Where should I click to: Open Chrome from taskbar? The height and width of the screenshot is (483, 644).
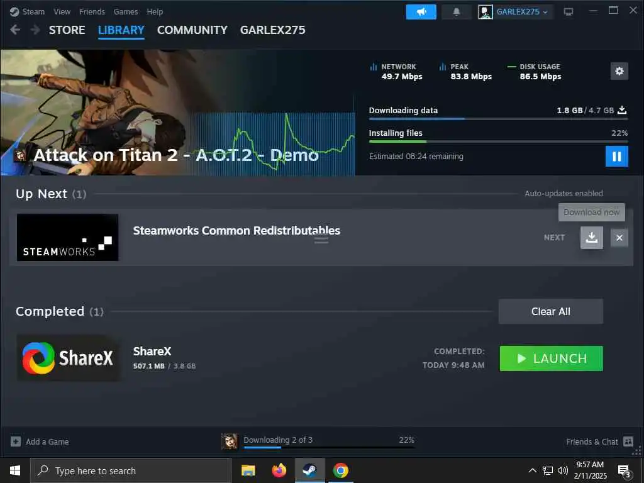340,470
